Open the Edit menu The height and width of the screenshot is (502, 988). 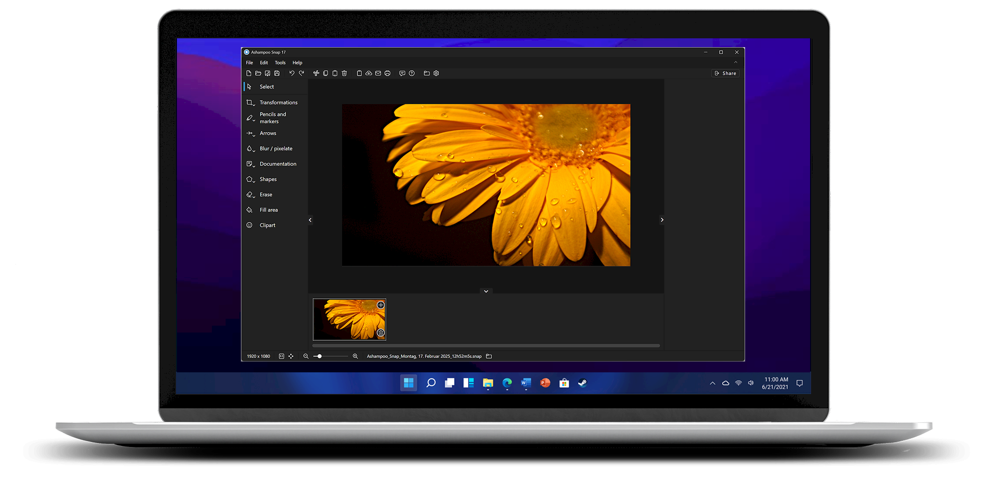tap(264, 63)
